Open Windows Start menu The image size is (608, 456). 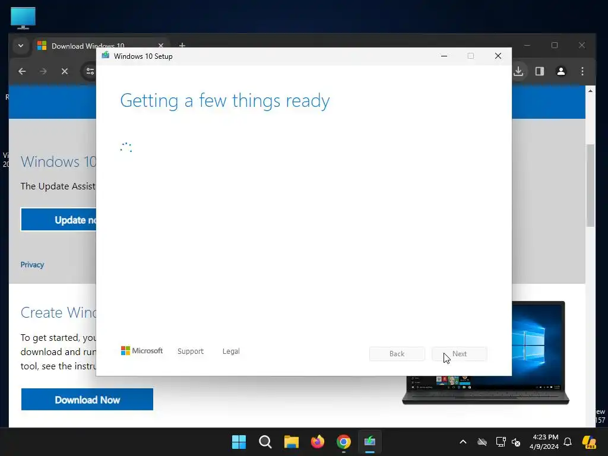point(239,442)
